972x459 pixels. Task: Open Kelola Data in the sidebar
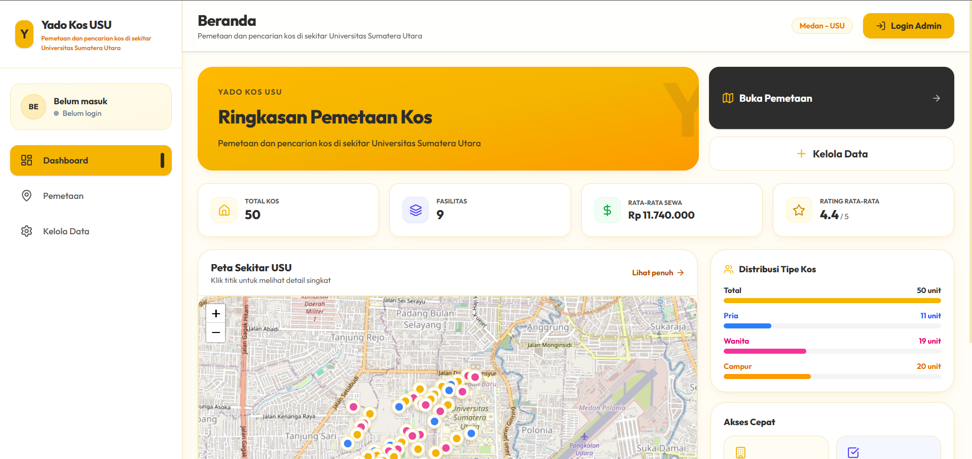pos(91,231)
